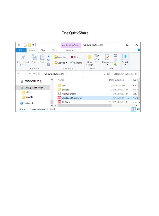The image size is (159, 216).
Task: Go Back using the left arrow
Action: [19, 74]
